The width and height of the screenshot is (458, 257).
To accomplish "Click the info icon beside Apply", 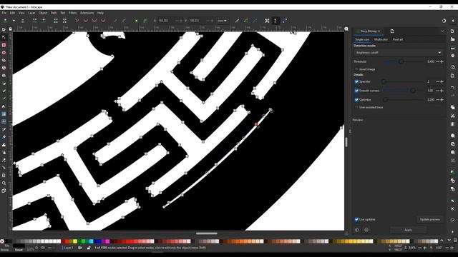I will (357, 230).
